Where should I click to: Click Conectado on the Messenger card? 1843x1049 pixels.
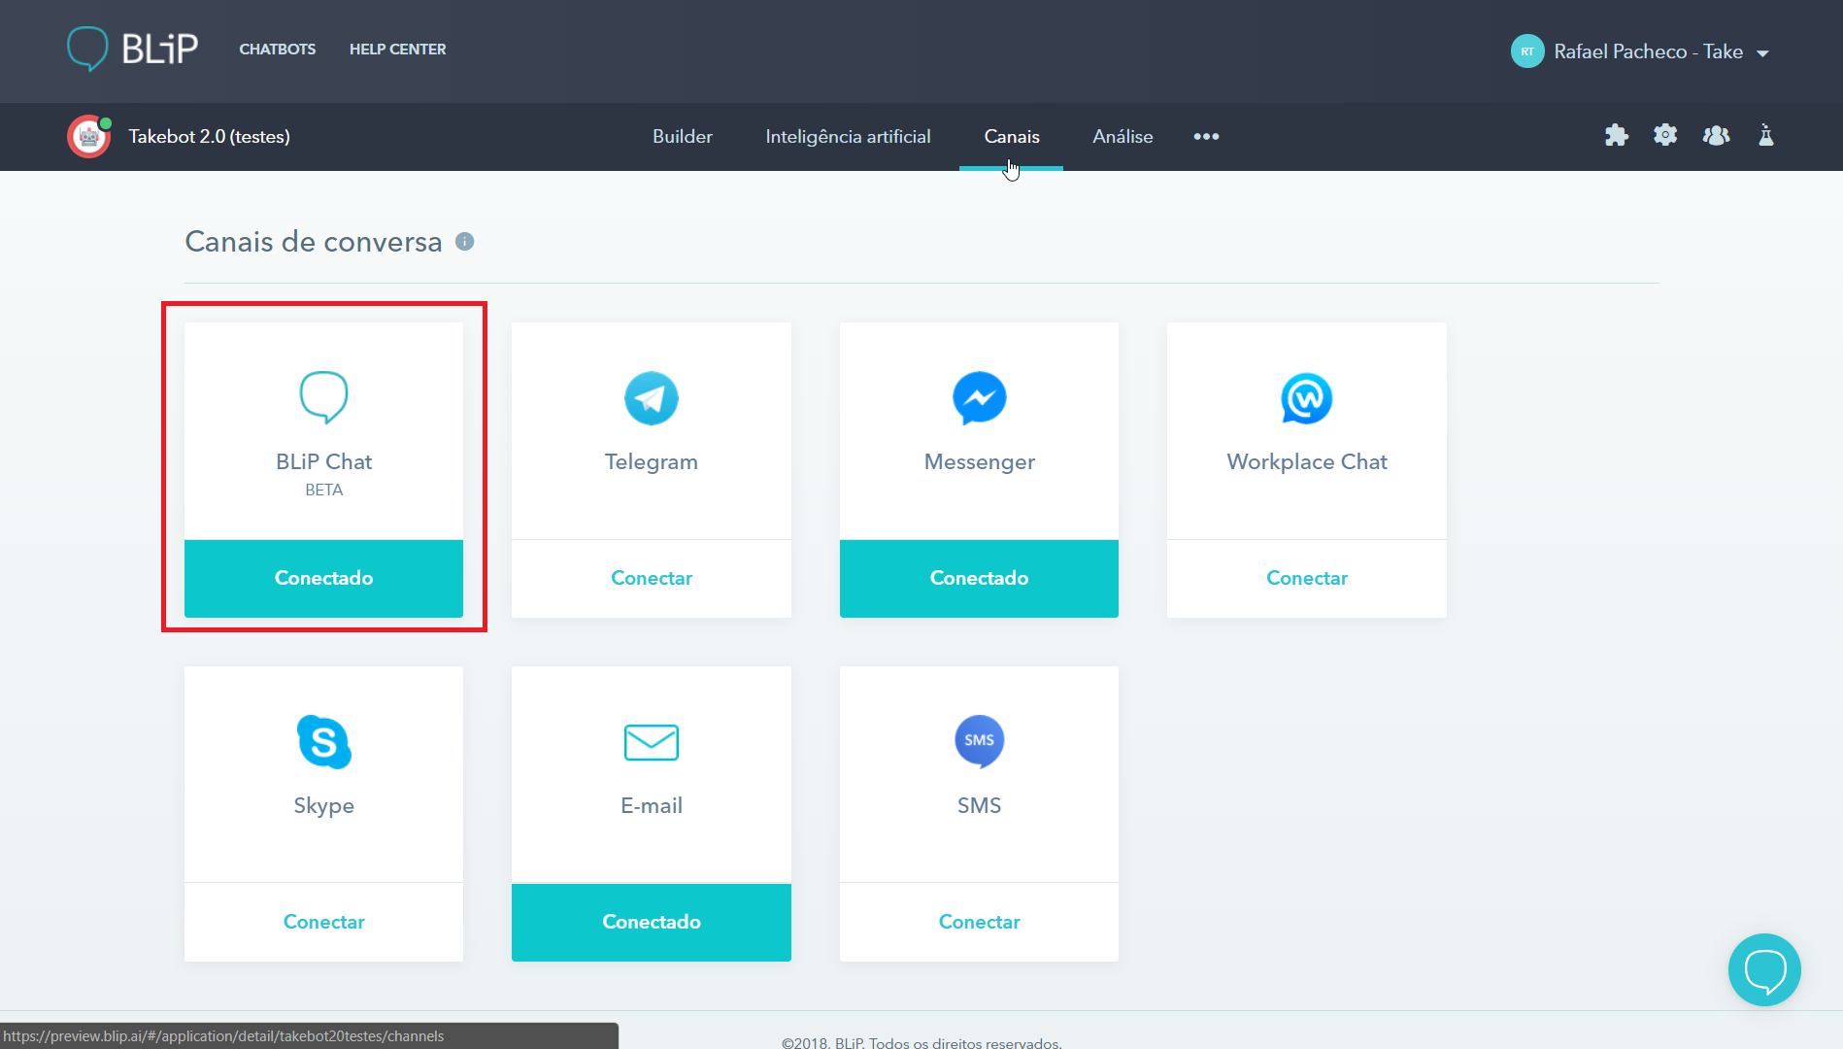pos(979,578)
